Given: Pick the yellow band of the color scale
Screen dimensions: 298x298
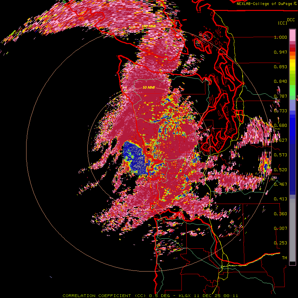Looking at the screenshot, I should click(292, 65).
